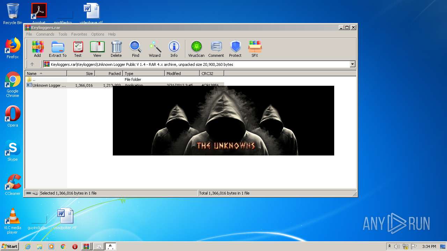
Task: Click the Protect shield icon
Action: click(235, 49)
